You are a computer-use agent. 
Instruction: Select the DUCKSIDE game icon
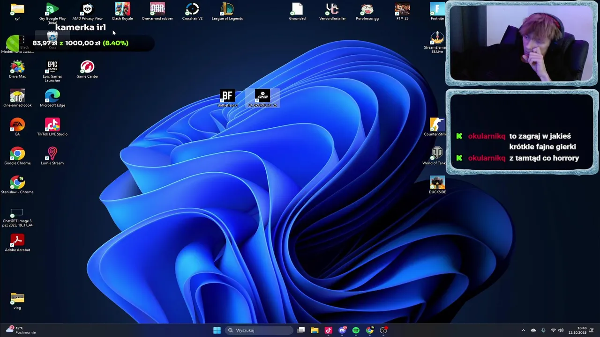pyautogui.click(x=437, y=185)
